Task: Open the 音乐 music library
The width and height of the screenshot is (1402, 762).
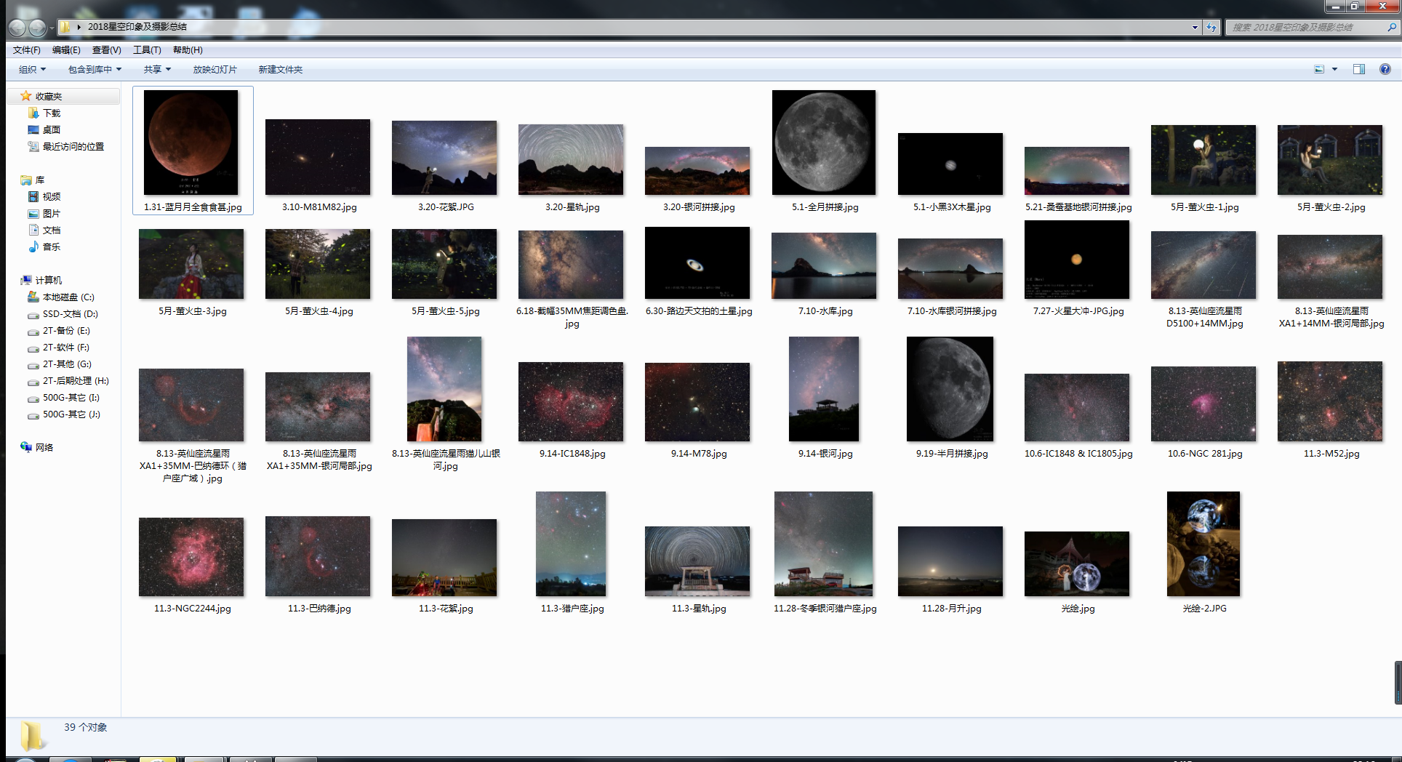Action: 51,247
